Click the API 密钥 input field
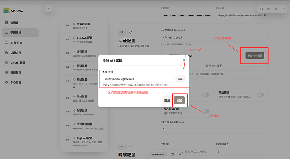The width and height of the screenshot is (290, 159). (139, 79)
